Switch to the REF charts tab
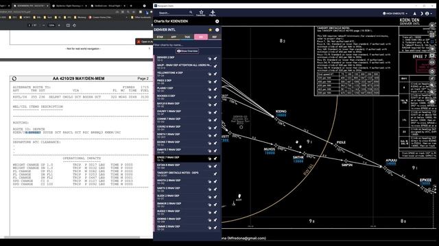 click(215, 37)
